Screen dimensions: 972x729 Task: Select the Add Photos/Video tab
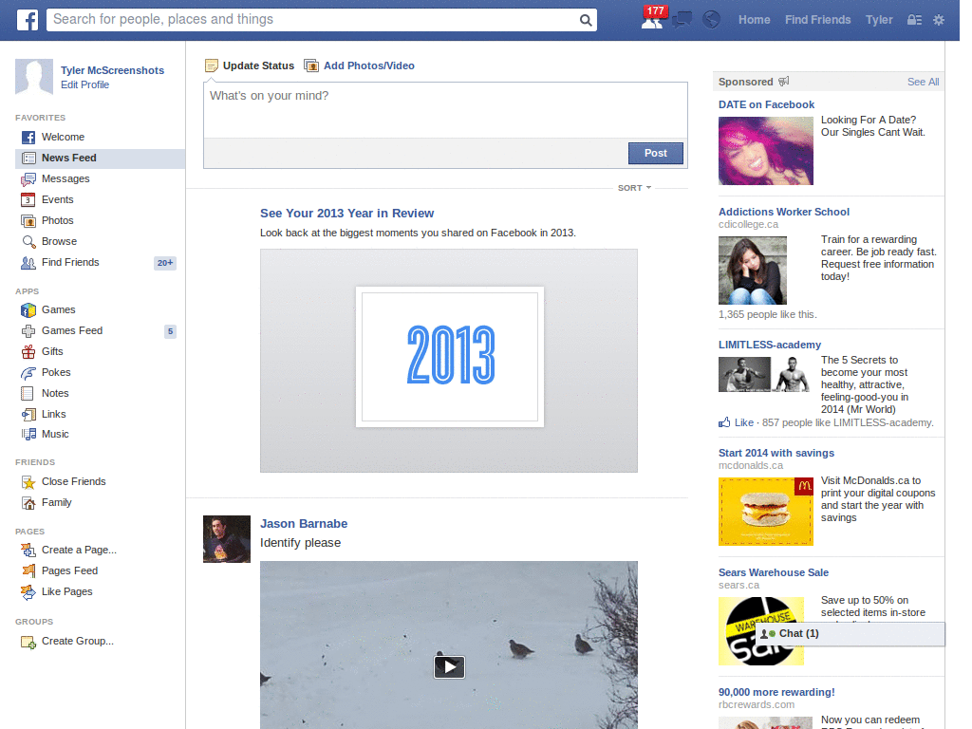click(x=359, y=65)
